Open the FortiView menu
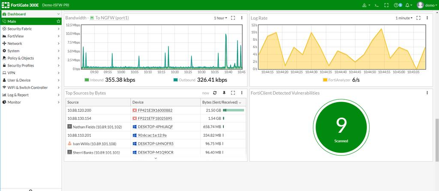 pyautogui.click(x=31, y=36)
